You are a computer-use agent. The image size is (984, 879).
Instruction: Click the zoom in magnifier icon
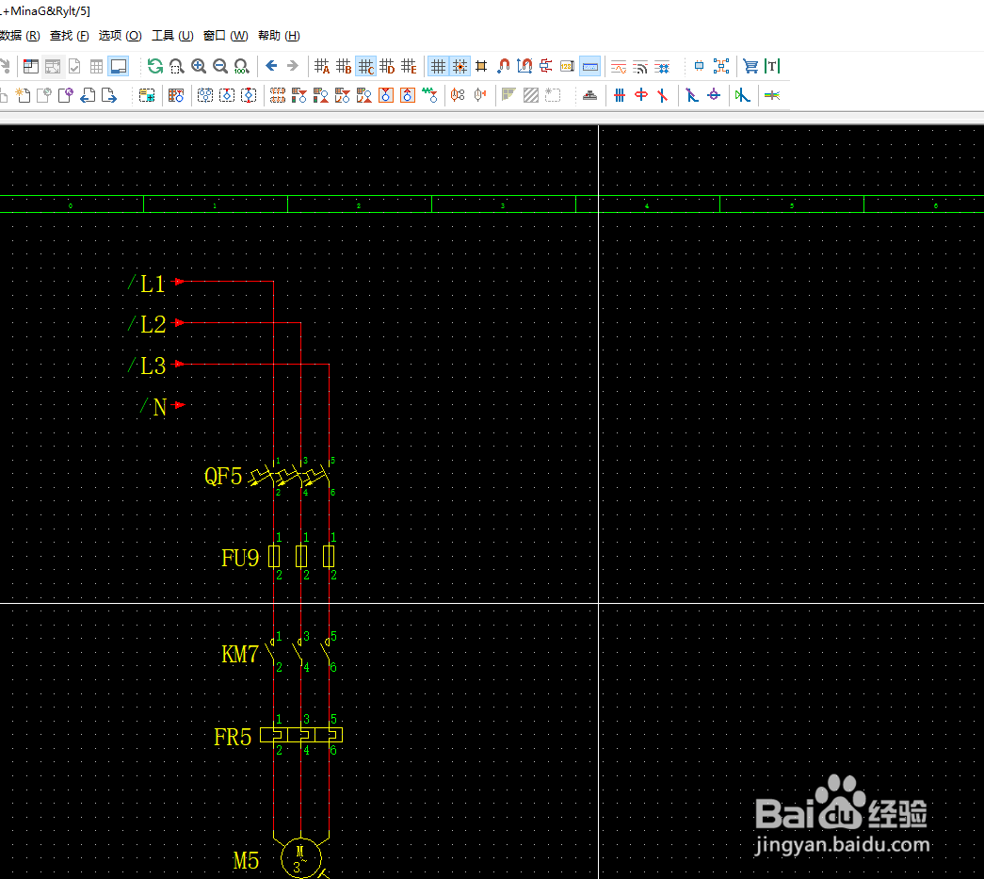coord(199,66)
